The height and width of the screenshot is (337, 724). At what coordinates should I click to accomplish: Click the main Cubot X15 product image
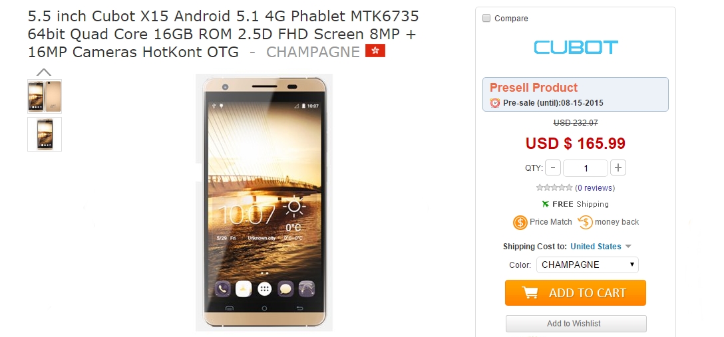pyautogui.click(x=264, y=202)
